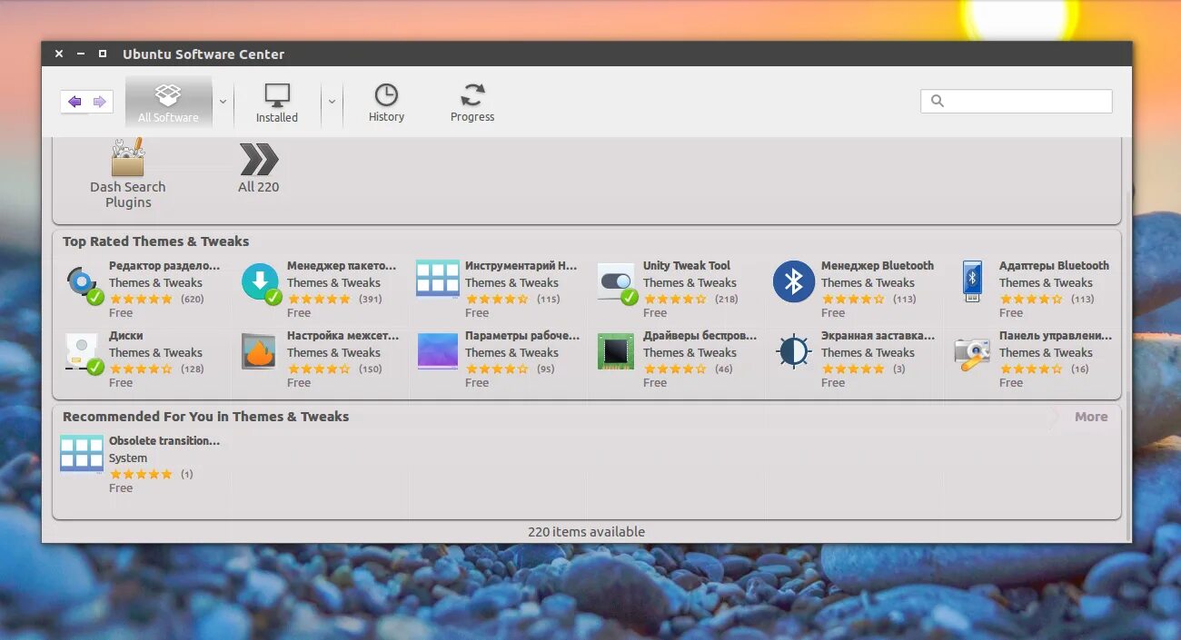Click the star rating with (16) reviews
This screenshot has width=1181, height=640.
[1031, 369]
